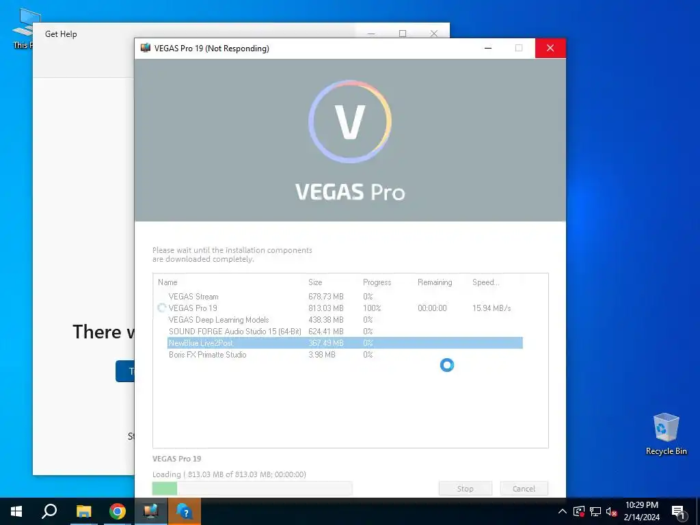This screenshot has width=700, height=525.
Task: Select the NewBlue Live2Post row
Action: 345,343
